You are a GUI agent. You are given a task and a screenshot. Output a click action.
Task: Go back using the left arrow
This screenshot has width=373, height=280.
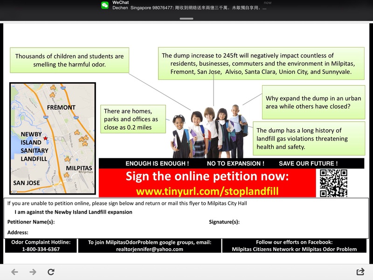[14, 272]
